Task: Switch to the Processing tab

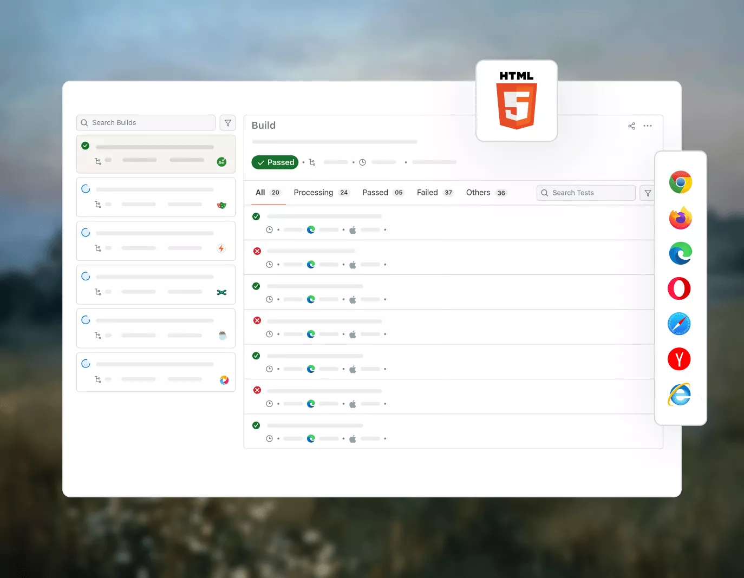Action: [x=322, y=193]
